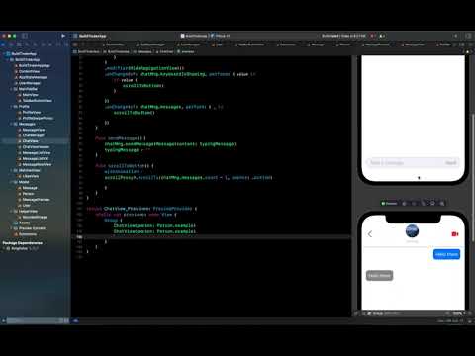Image resolution: width=475 pixels, height=356 pixels.
Task: Open the Issue navigator
Action: [35, 44]
